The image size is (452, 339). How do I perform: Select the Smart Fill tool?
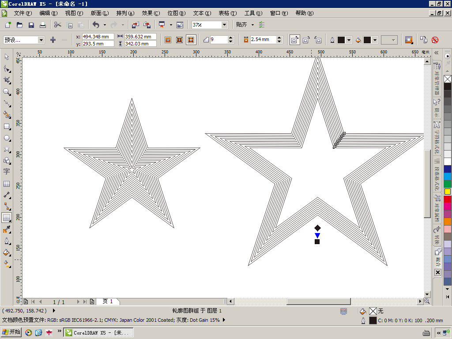[7, 115]
